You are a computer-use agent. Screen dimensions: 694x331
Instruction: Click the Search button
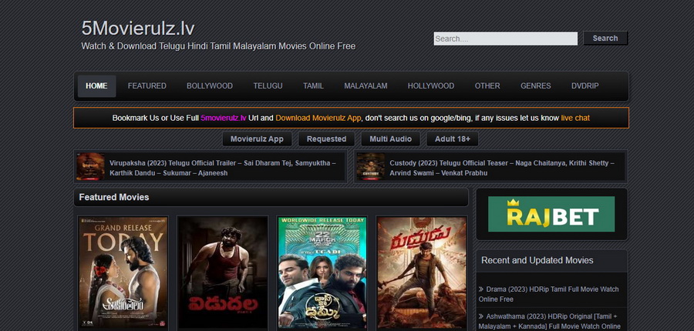coord(605,38)
